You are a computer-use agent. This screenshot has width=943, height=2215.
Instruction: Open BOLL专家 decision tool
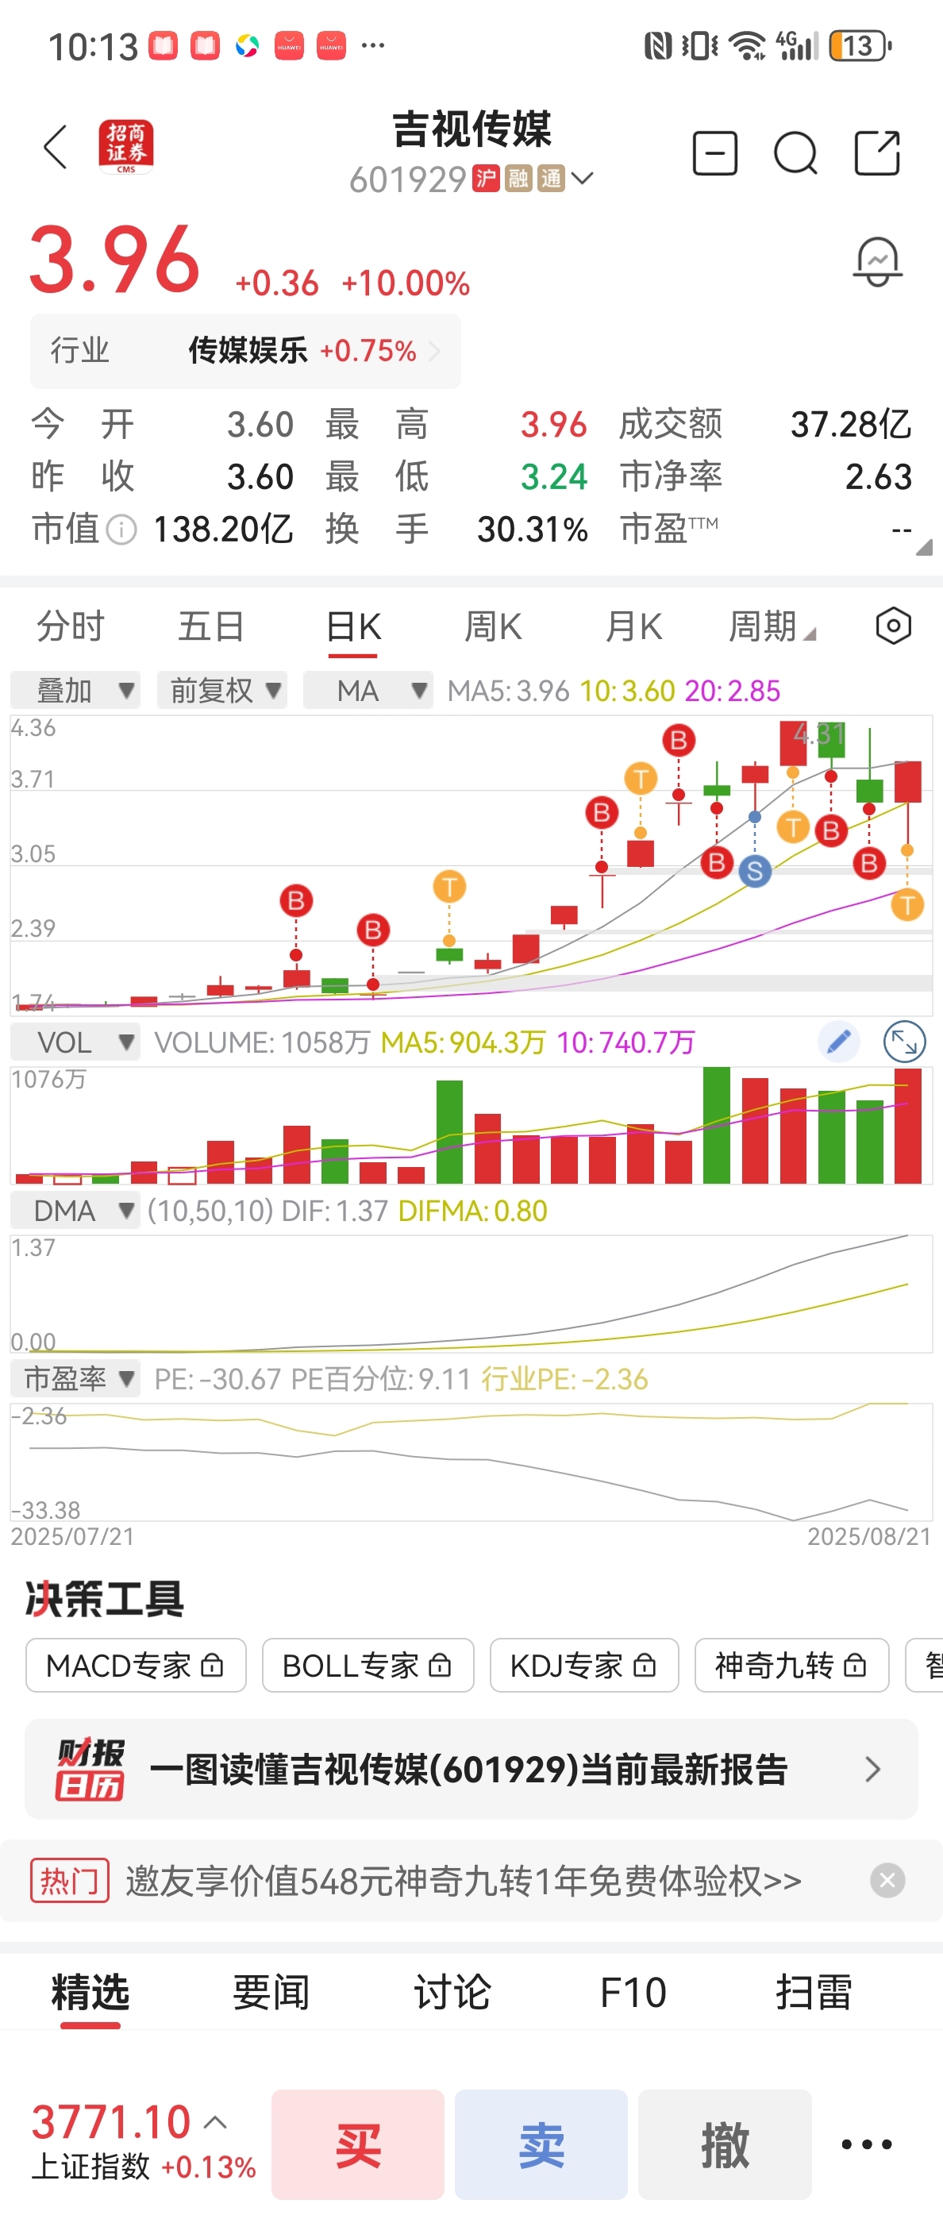(x=368, y=1666)
